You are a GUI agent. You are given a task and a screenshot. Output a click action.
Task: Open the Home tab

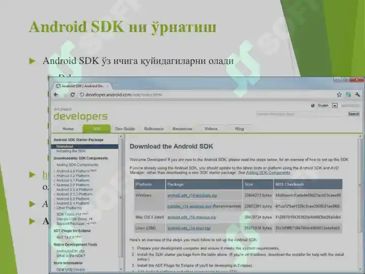(68, 128)
